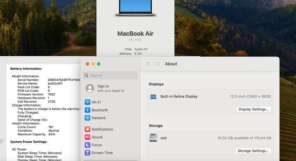Open Storage Settings button
This screenshot has width=296, height=161.
pyautogui.click(x=253, y=151)
